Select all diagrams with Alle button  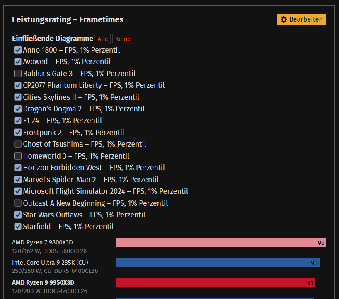[x=103, y=39]
